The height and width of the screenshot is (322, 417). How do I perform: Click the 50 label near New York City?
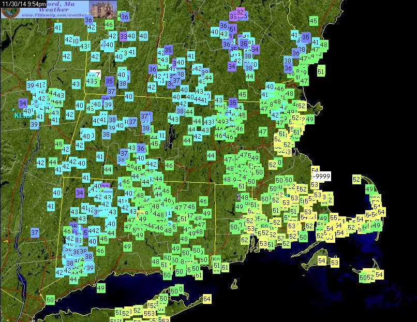coord(50,300)
